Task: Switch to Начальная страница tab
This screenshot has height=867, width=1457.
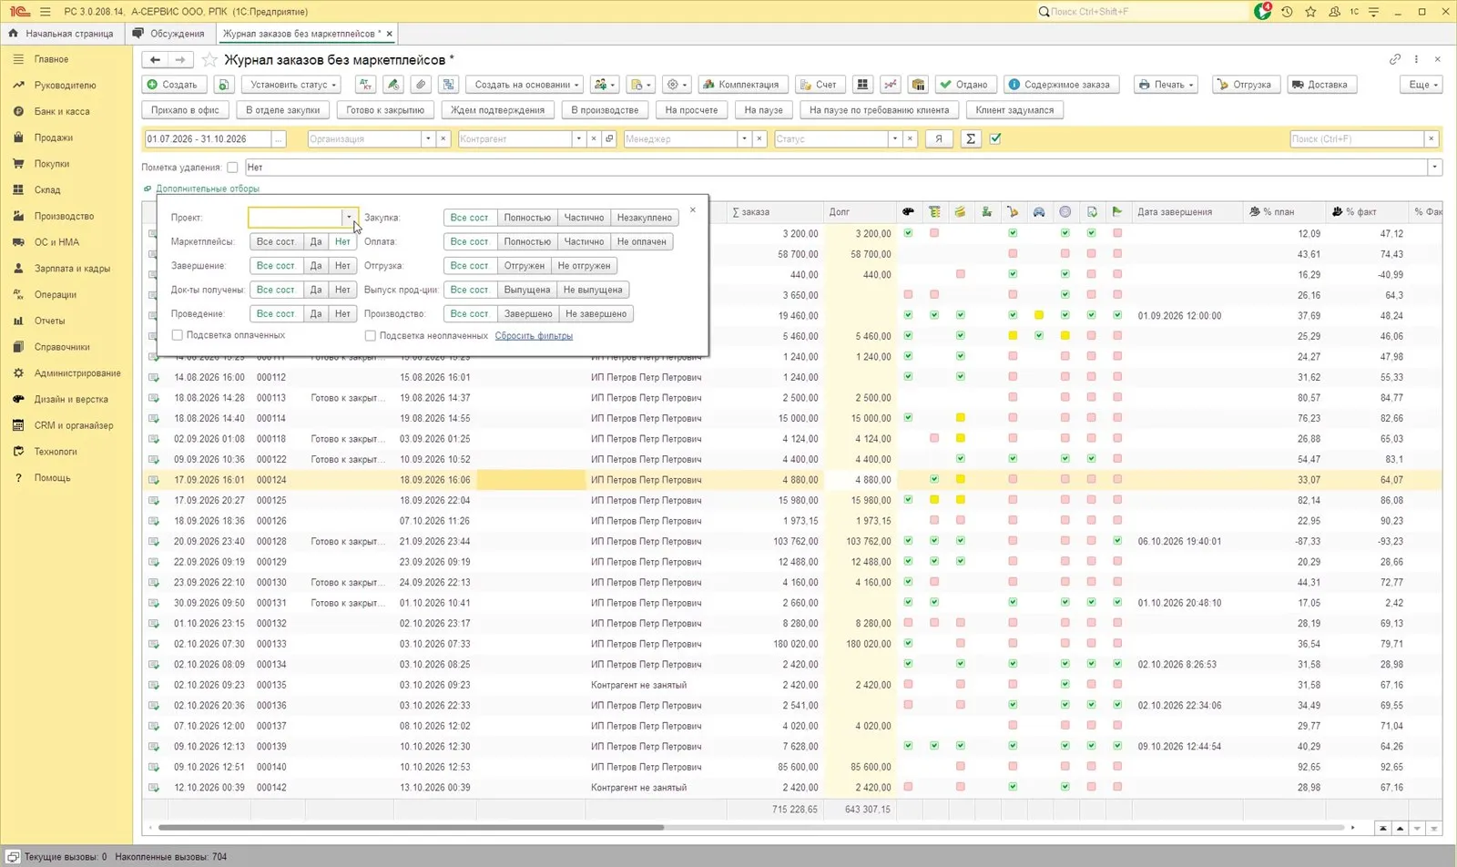Action: (x=61, y=34)
